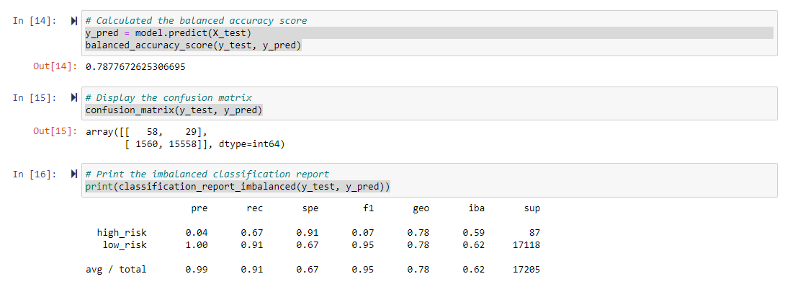The width and height of the screenshot is (785, 292).
Task: Click the high_risk row label
Action: point(122,233)
